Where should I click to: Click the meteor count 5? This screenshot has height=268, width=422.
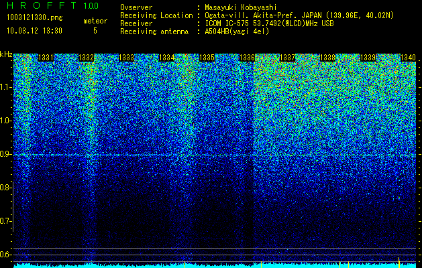pos(95,31)
